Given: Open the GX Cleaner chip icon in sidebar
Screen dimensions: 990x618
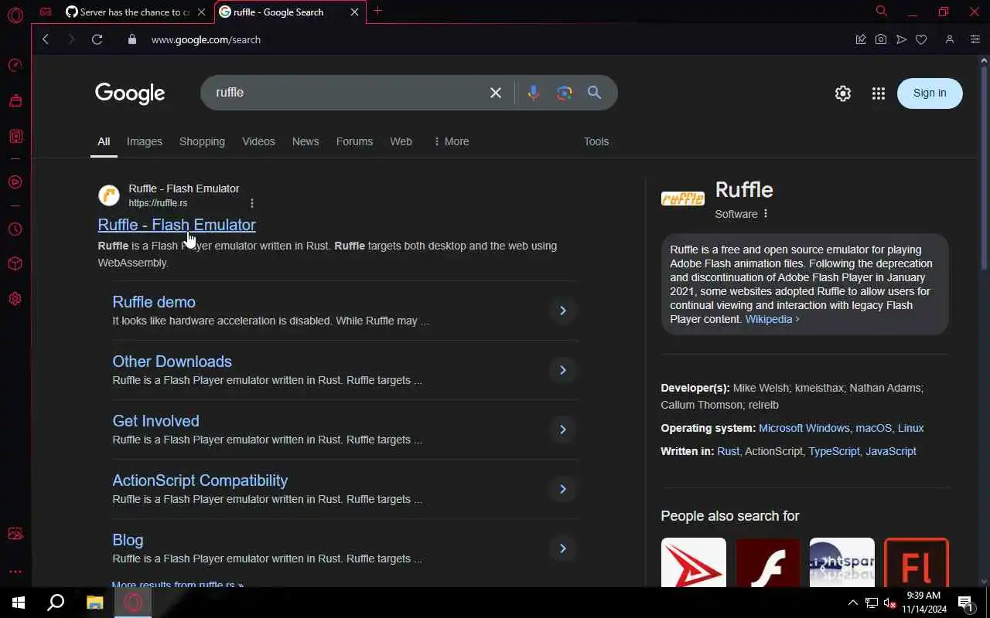Looking at the screenshot, I should coord(15,136).
